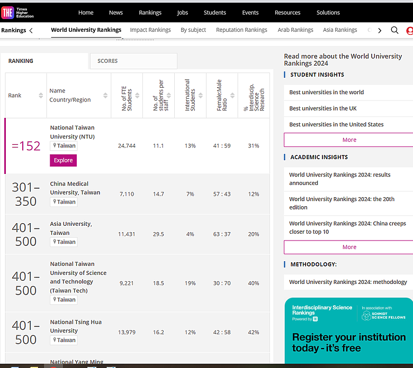
Task: Click More button under Student Insights
Action: coord(349,140)
